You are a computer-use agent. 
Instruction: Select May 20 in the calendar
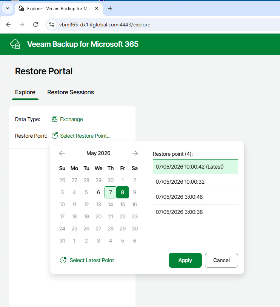98,216
